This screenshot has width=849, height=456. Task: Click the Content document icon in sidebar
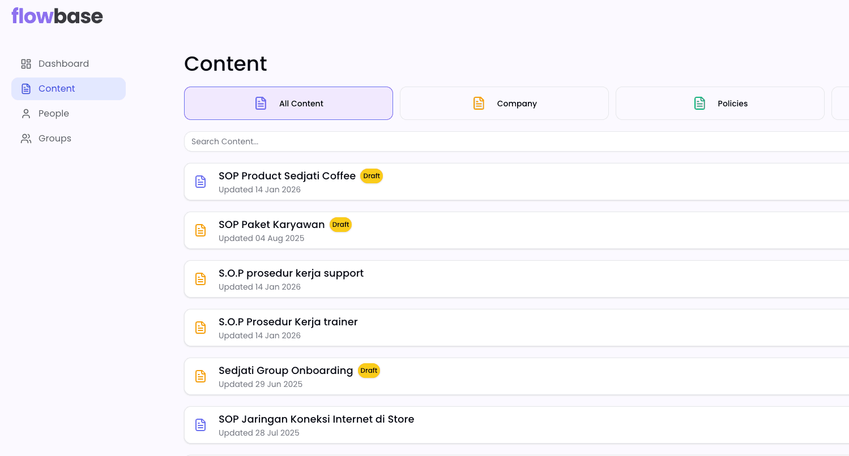point(26,89)
